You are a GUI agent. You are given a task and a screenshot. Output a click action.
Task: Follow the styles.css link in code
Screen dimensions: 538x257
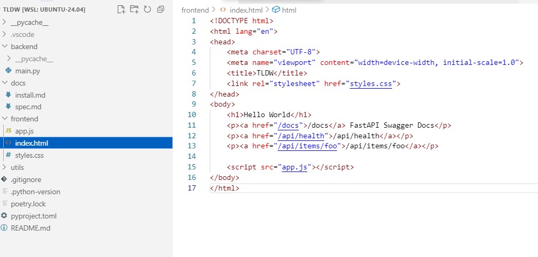click(x=371, y=83)
